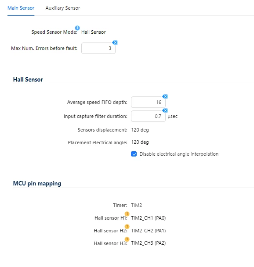This screenshot has width=254, height=267.
Task: Reset the Average speed FIFO depth value
Action: [165, 96]
